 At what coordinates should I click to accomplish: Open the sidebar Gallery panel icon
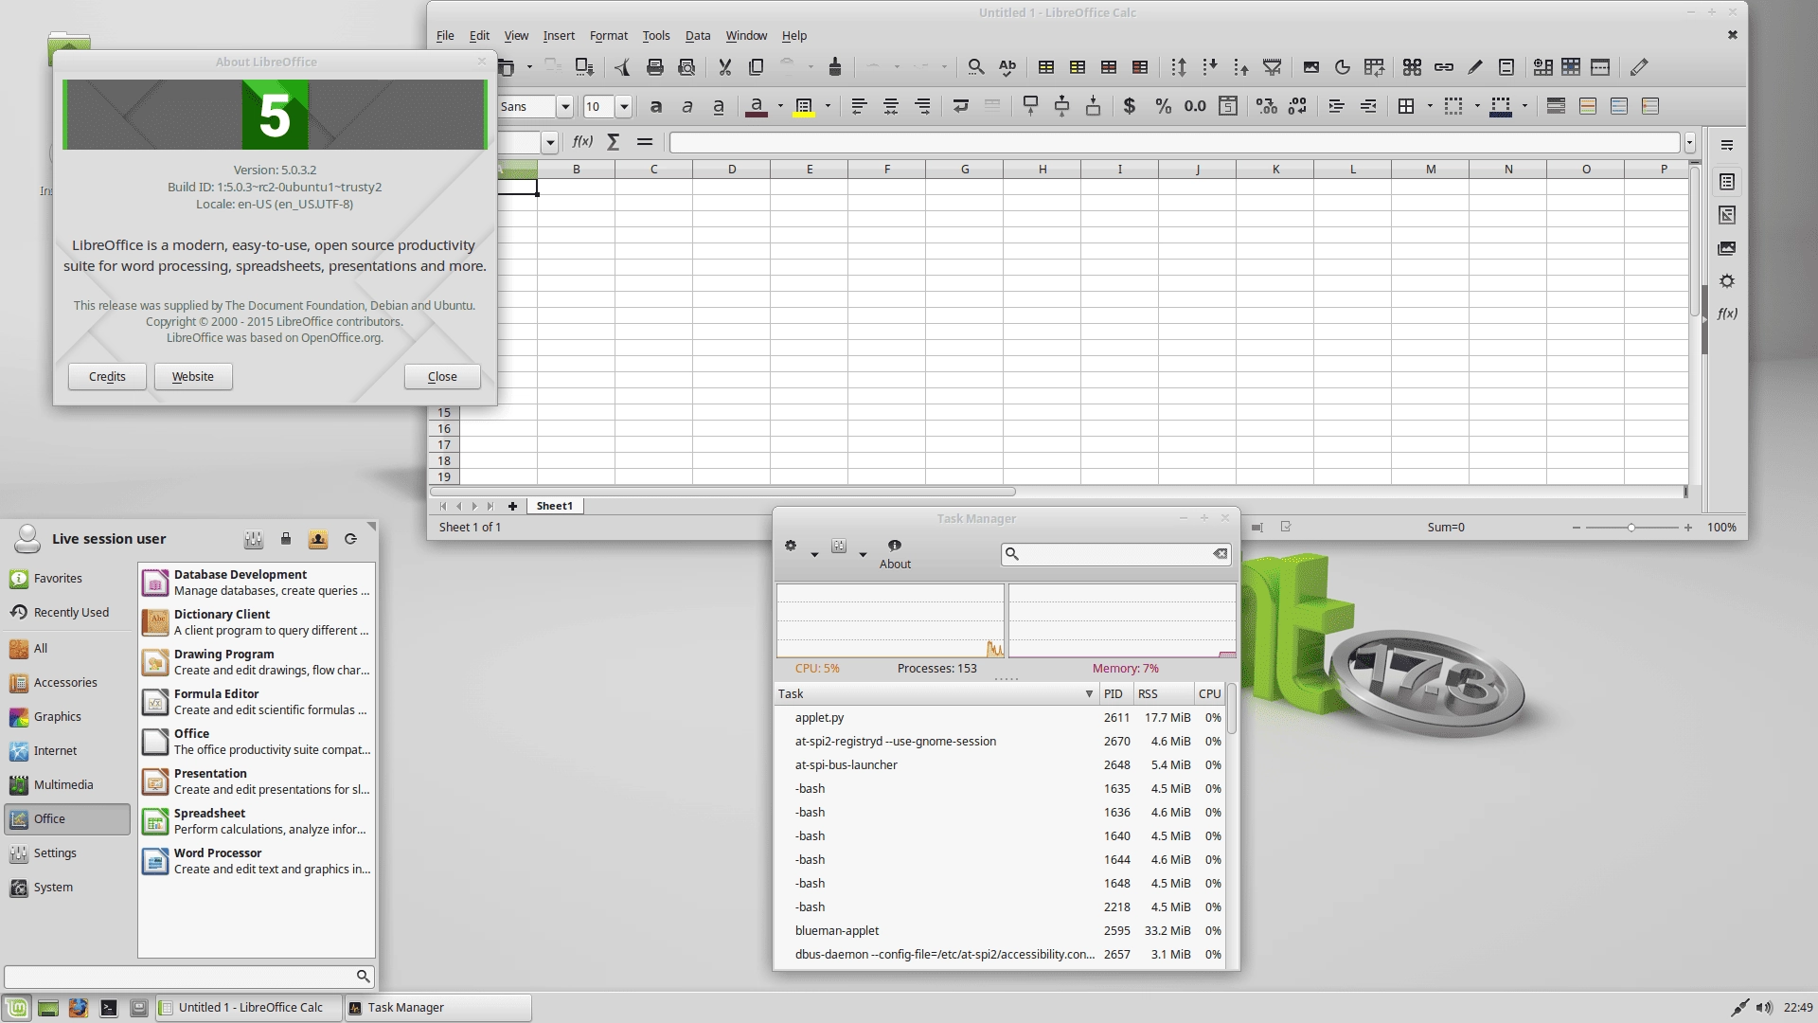click(x=1727, y=248)
